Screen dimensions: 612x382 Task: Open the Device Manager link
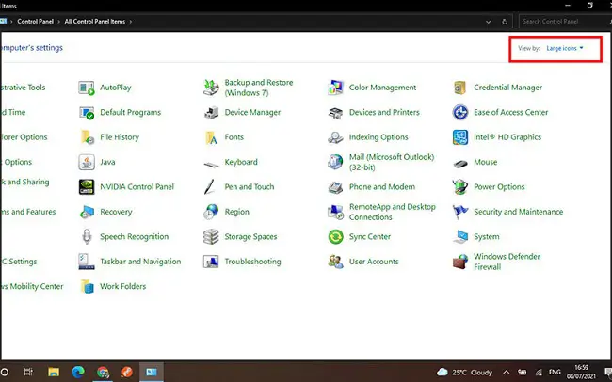pyautogui.click(x=252, y=113)
